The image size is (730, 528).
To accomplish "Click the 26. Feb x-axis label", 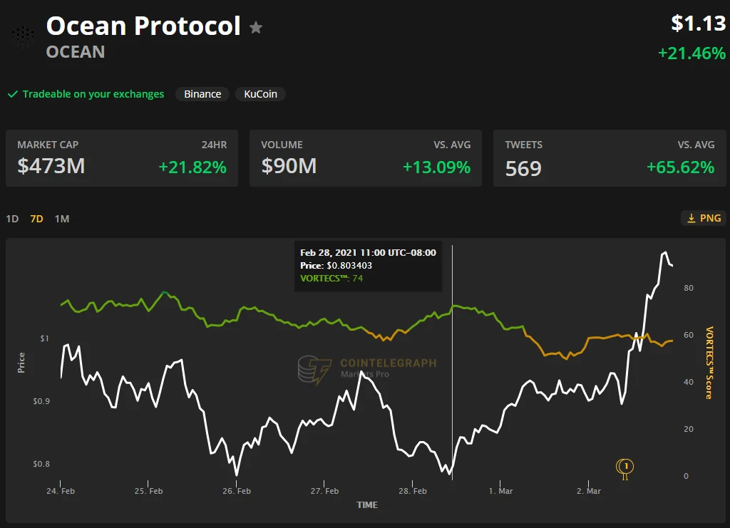I will pos(237,491).
